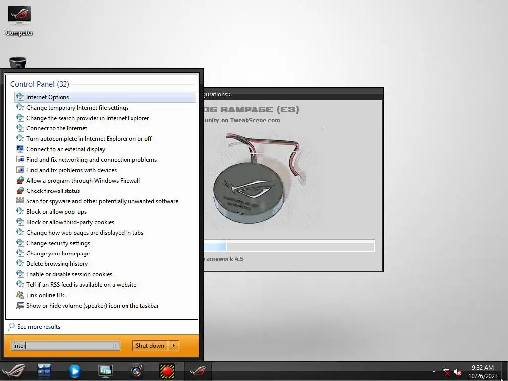Open Internet Options result
Screen dimensions: 508x381
pos(105,97)
